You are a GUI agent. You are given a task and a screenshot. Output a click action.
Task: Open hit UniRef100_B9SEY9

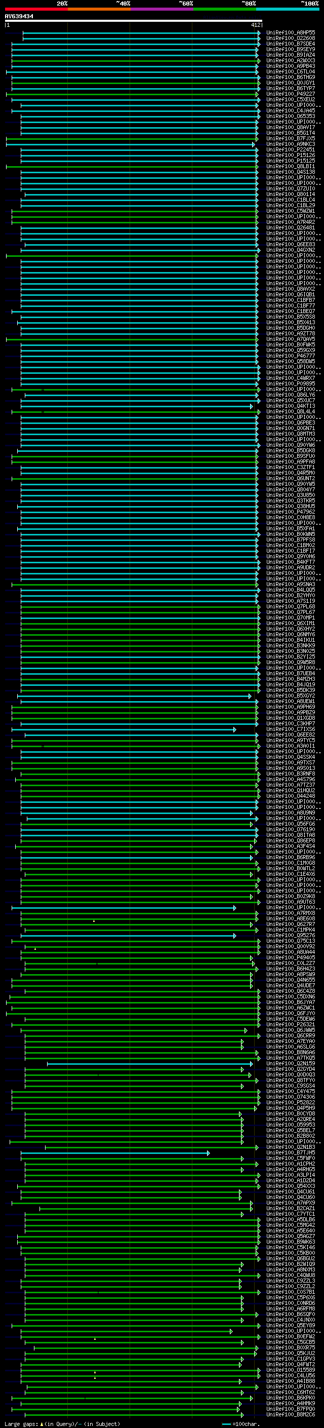(x=291, y=49)
